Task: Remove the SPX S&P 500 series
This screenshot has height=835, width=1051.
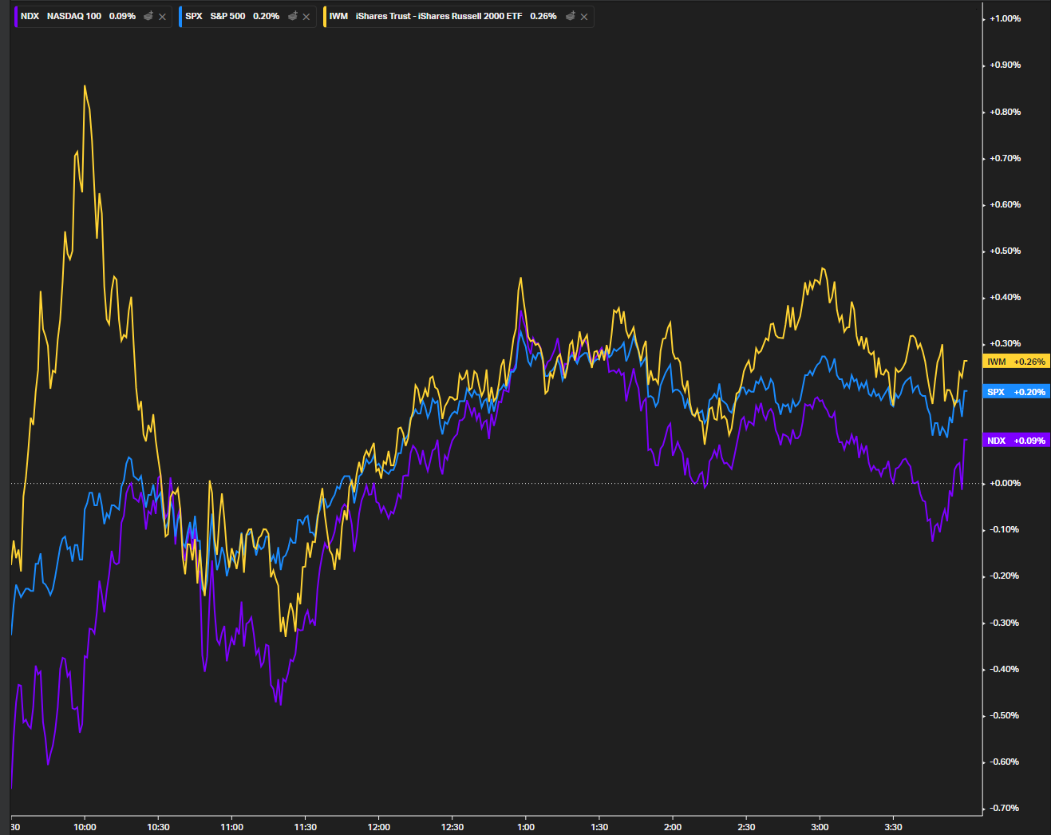Action: (x=306, y=17)
